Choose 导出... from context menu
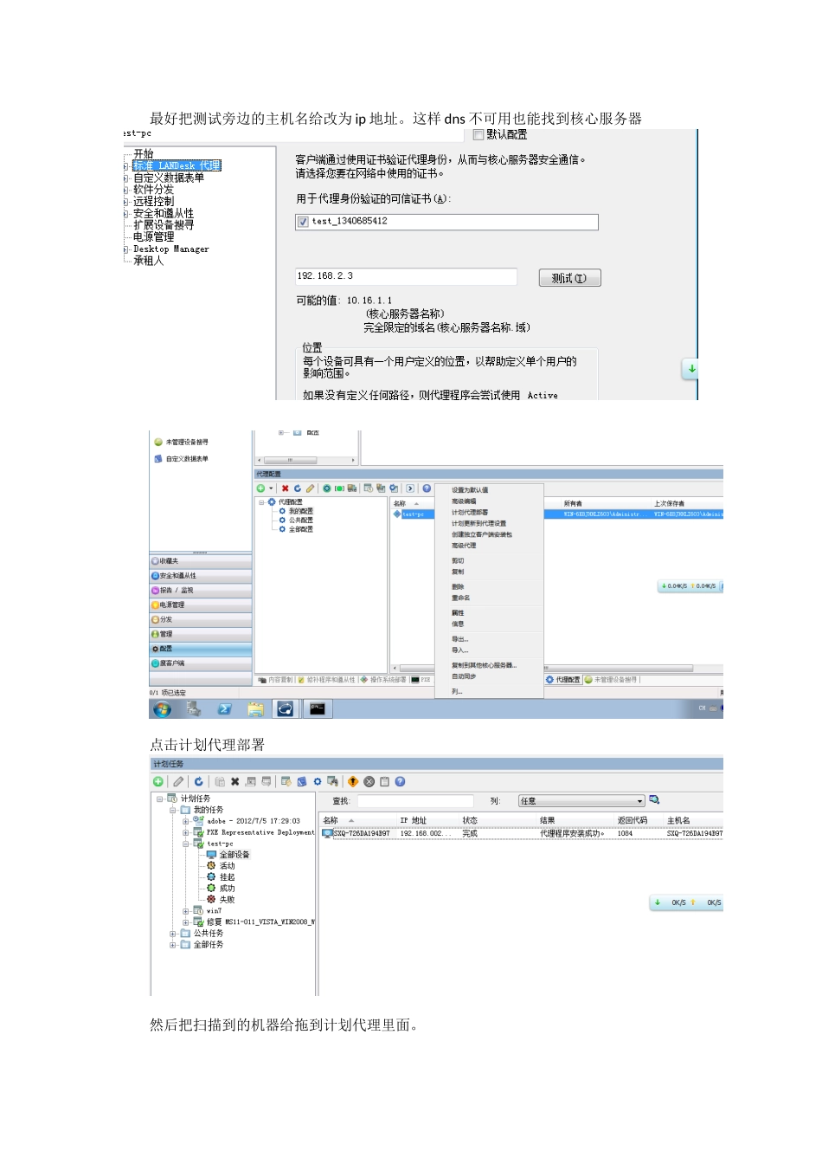The height and width of the screenshot is (1164, 822). point(460,639)
